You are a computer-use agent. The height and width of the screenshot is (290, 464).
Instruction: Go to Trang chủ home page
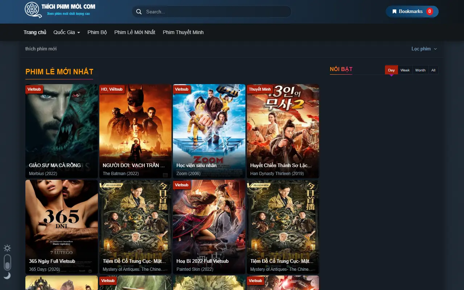(35, 32)
